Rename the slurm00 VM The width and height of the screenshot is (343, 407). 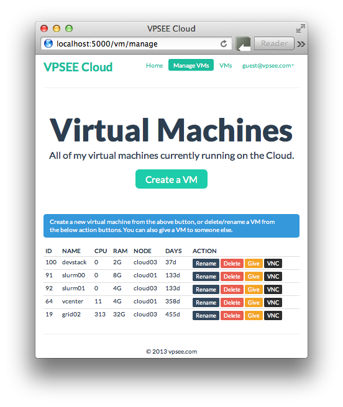coord(206,277)
